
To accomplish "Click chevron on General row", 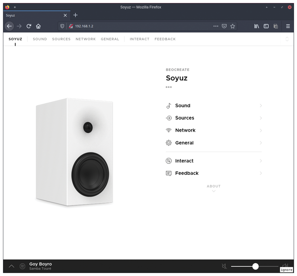I will pos(261,143).
